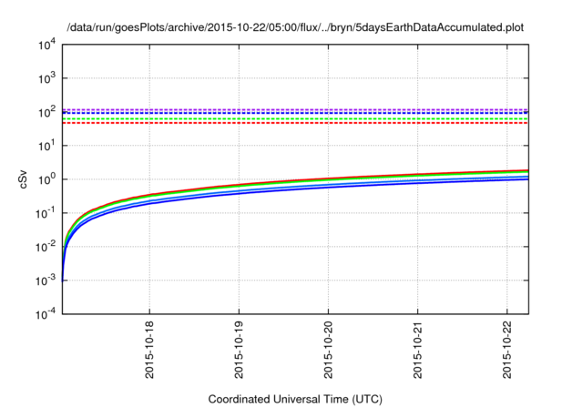
Task: Click the y-axis label 10^-4
Action: click(46, 314)
